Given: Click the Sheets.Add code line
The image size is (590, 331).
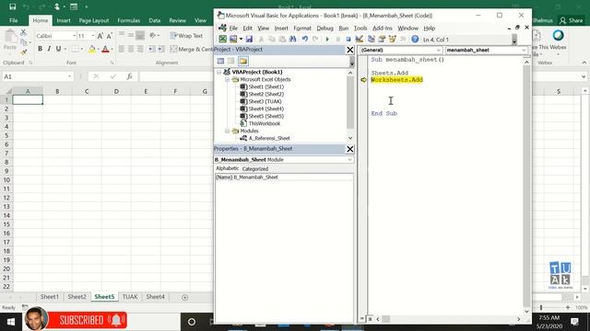Looking at the screenshot, I should click(389, 73).
